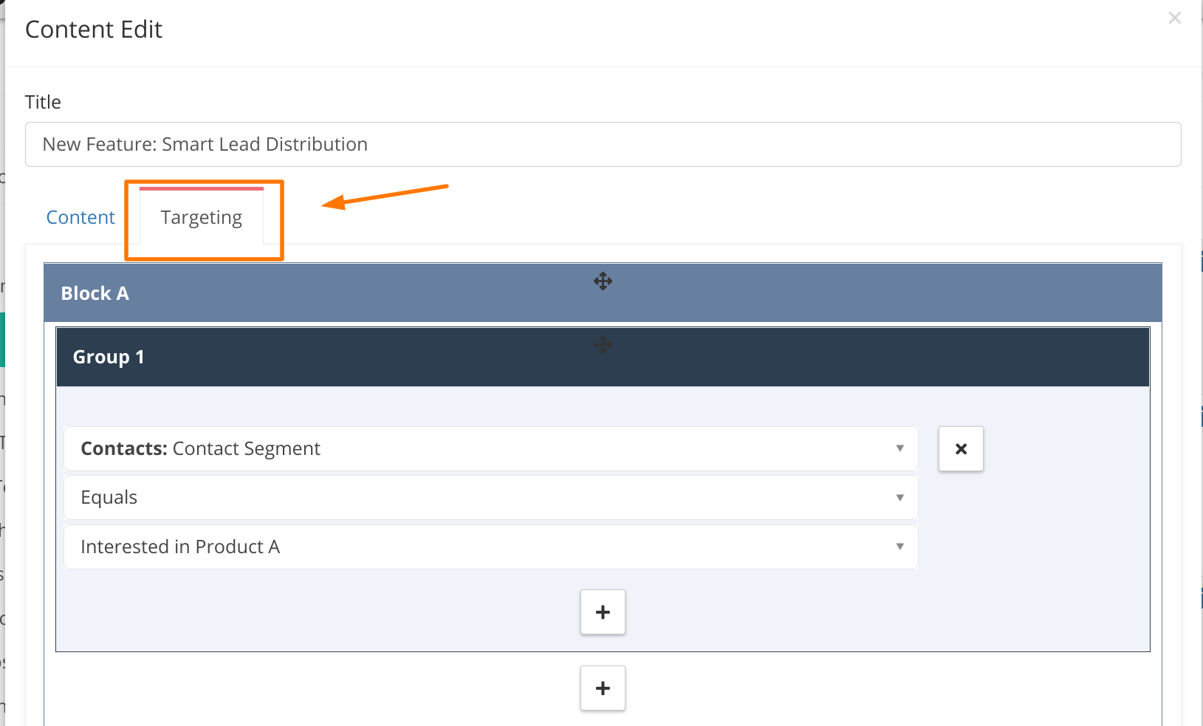The image size is (1203, 726).
Task: Click the Group 1 header bar
Action: (603, 357)
